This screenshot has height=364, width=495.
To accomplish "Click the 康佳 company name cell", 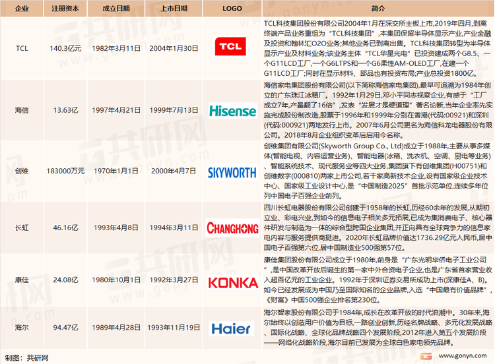I will pos(22,280).
